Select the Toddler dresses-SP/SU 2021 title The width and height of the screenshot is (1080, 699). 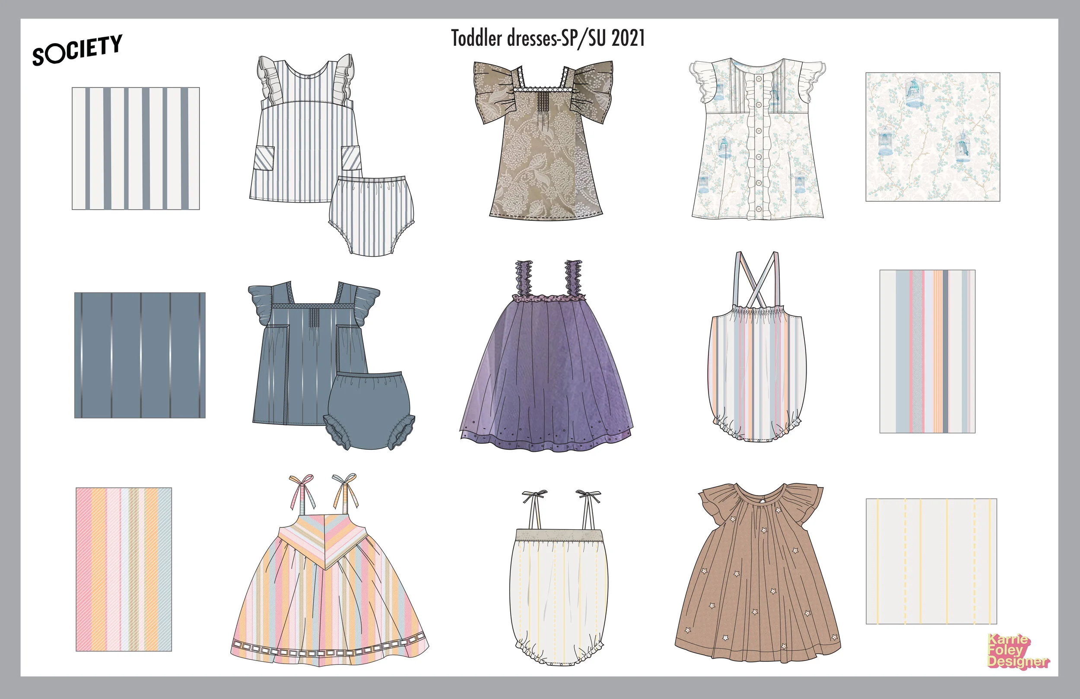click(x=548, y=38)
